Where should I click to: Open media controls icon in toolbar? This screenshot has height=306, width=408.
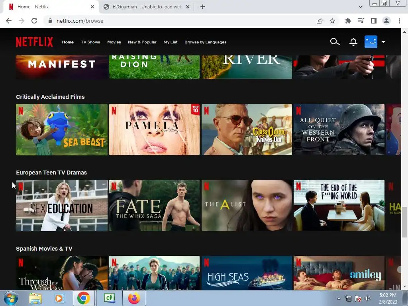coord(361,21)
